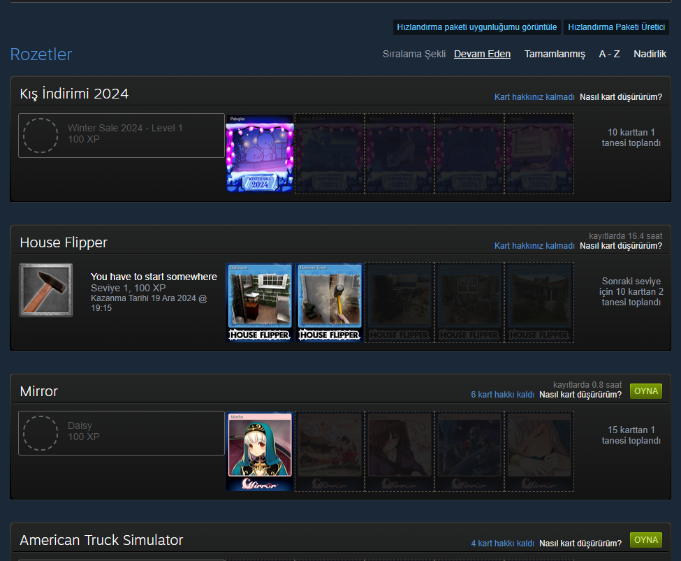Image resolution: width=681 pixels, height=561 pixels.
Task: Open the Bathroom House Flipper card
Action: 260,303
